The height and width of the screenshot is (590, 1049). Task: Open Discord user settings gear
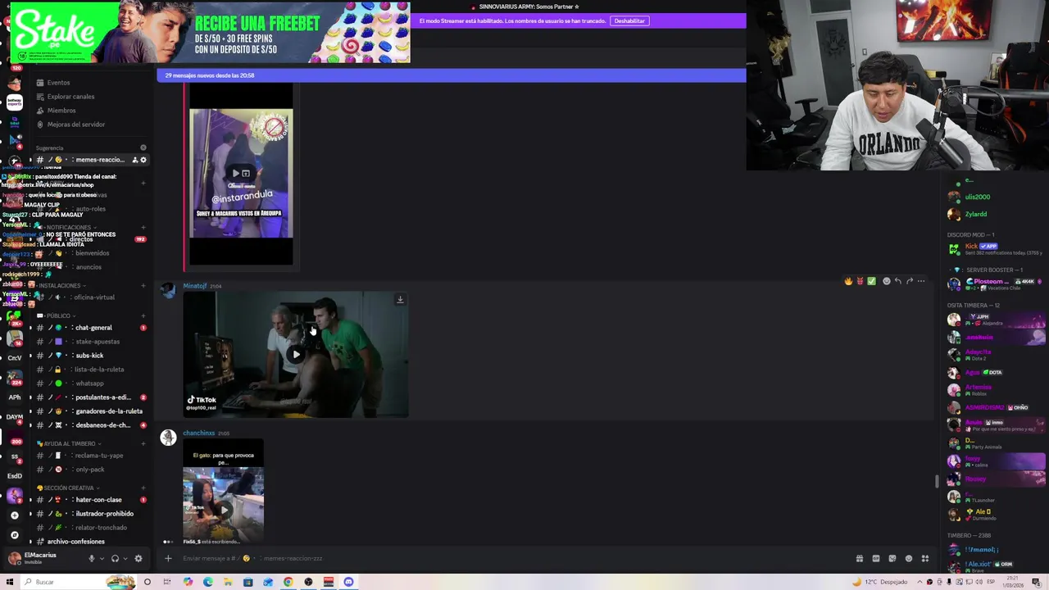tap(138, 558)
